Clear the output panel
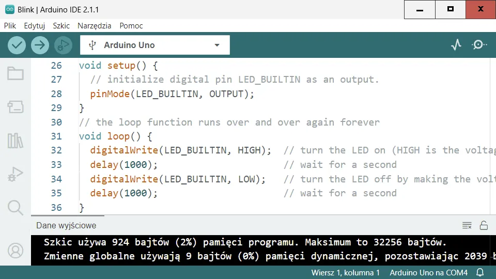Viewport: 496px width, 279px height. [467, 226]
